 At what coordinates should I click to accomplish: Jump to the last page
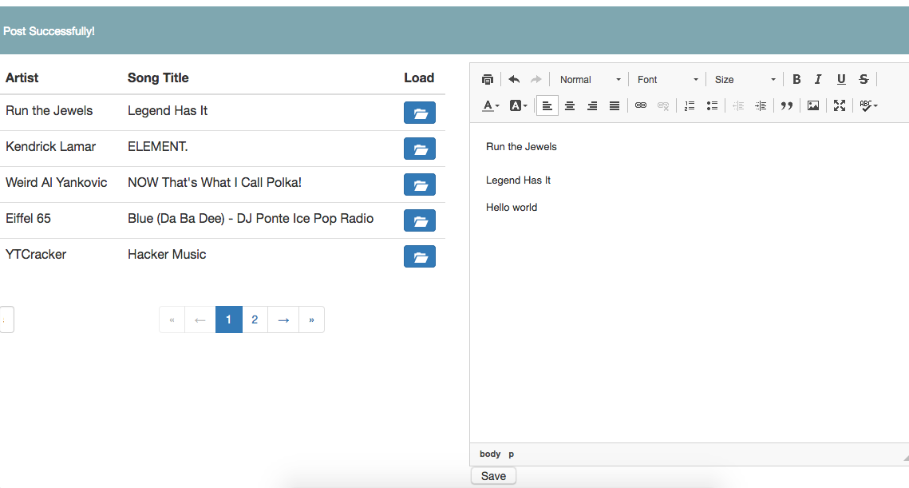[x=311, y=319]
